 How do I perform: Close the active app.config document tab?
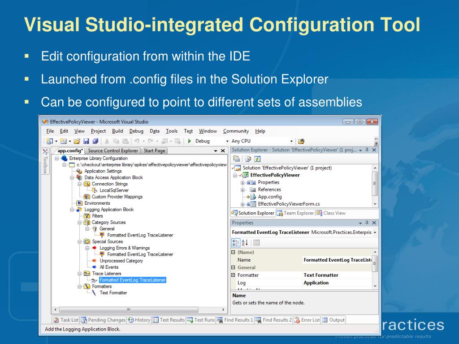pos(223,150)
